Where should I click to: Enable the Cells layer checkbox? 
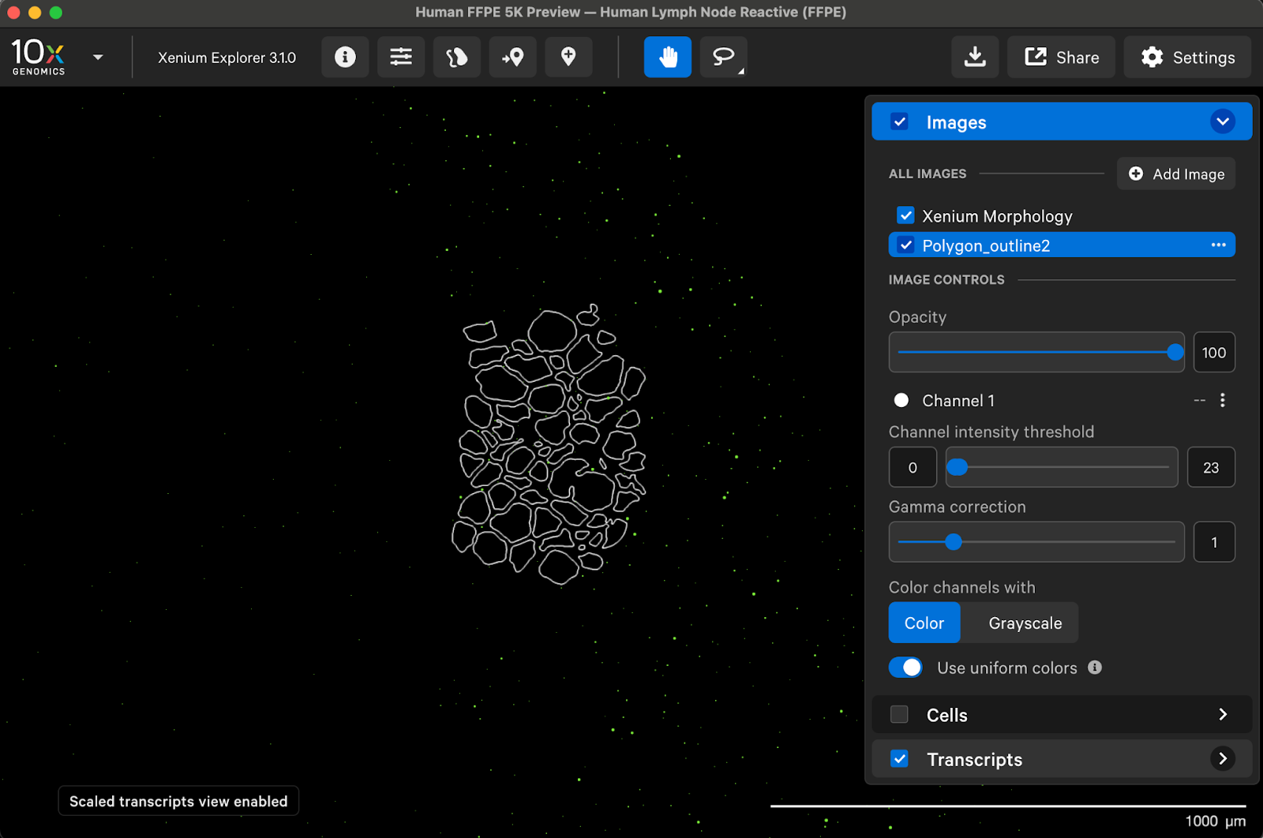click(x=899, y=714)
